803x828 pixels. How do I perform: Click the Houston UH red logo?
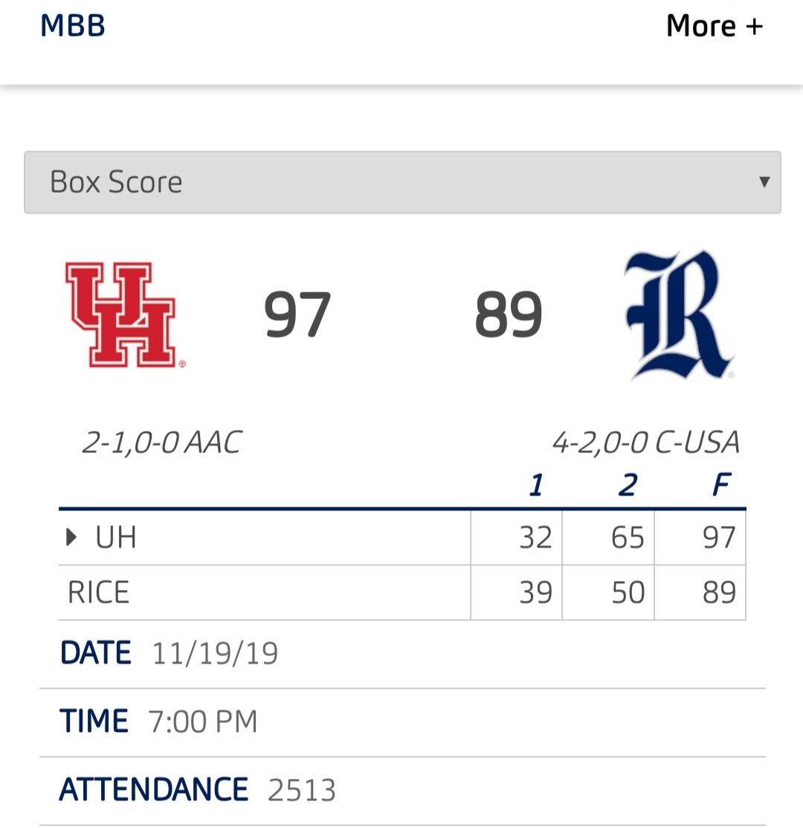point(126,315)
